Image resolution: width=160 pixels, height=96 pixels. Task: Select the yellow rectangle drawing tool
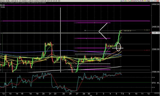(x=145, y=1)
